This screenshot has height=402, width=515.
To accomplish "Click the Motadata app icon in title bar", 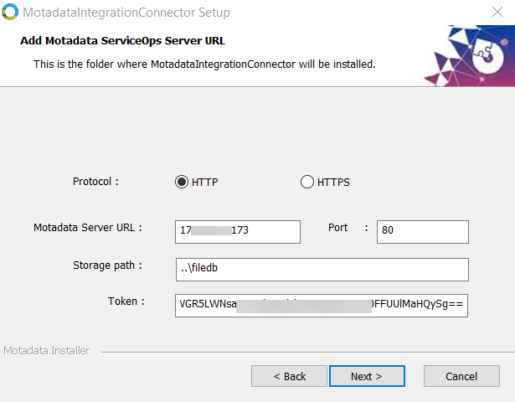I will pyautogui.click(x=10, y=13).
